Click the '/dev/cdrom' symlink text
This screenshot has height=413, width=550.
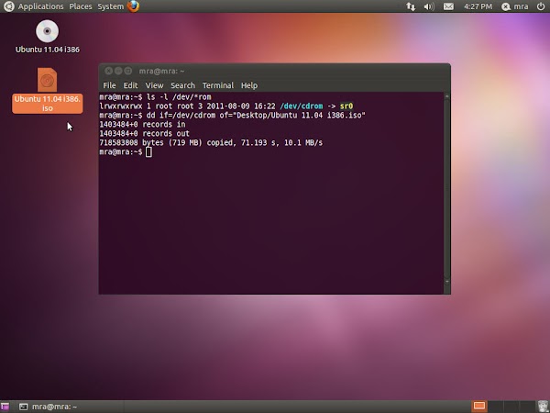point(302,106)
